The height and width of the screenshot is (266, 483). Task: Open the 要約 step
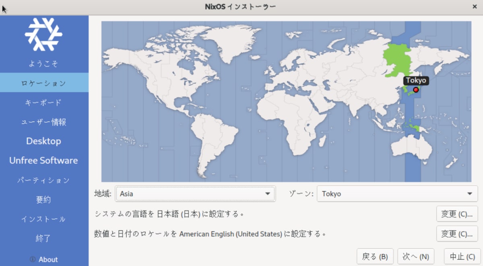[43, 199]
